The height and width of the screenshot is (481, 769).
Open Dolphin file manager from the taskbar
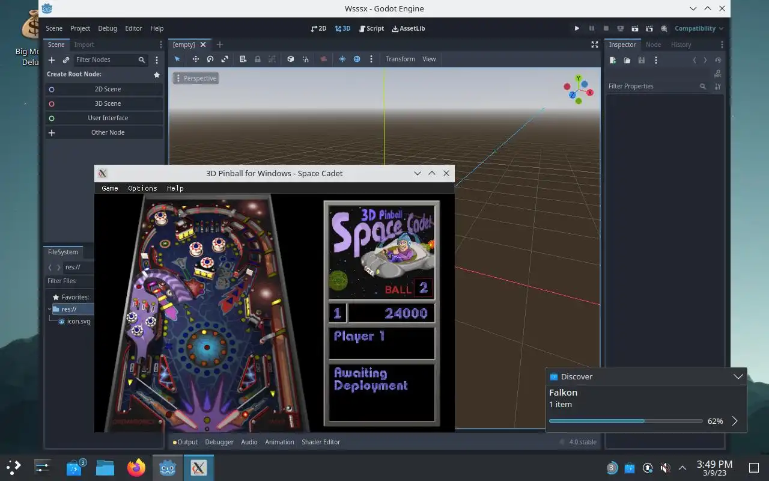coord(105,467)
